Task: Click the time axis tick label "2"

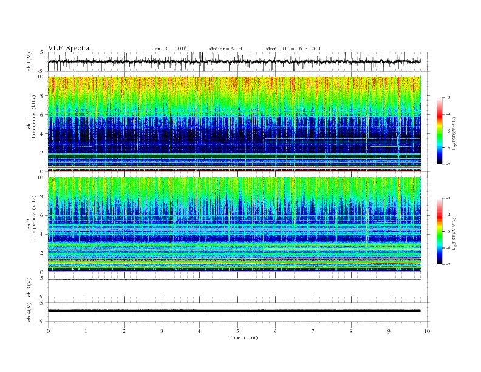Action: pos(124,331)
